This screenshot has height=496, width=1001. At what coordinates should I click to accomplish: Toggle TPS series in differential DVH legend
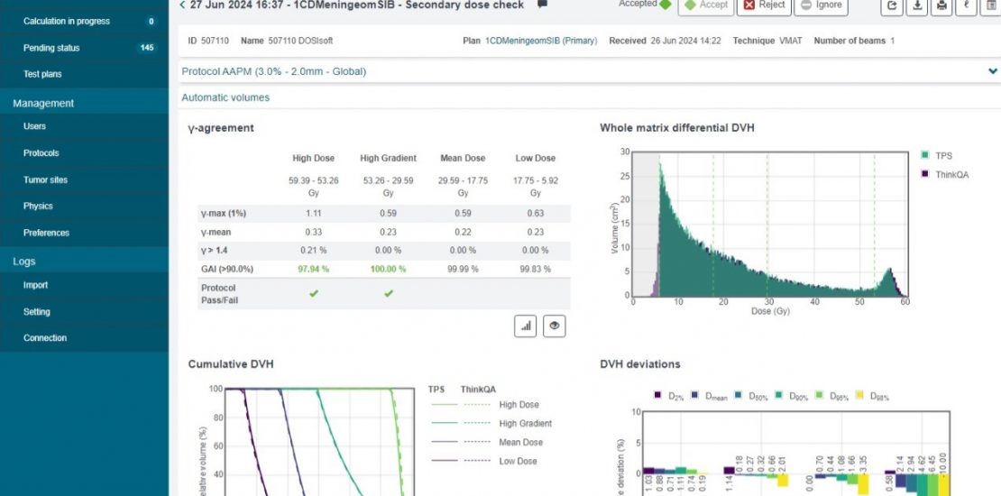coord(937,155)
